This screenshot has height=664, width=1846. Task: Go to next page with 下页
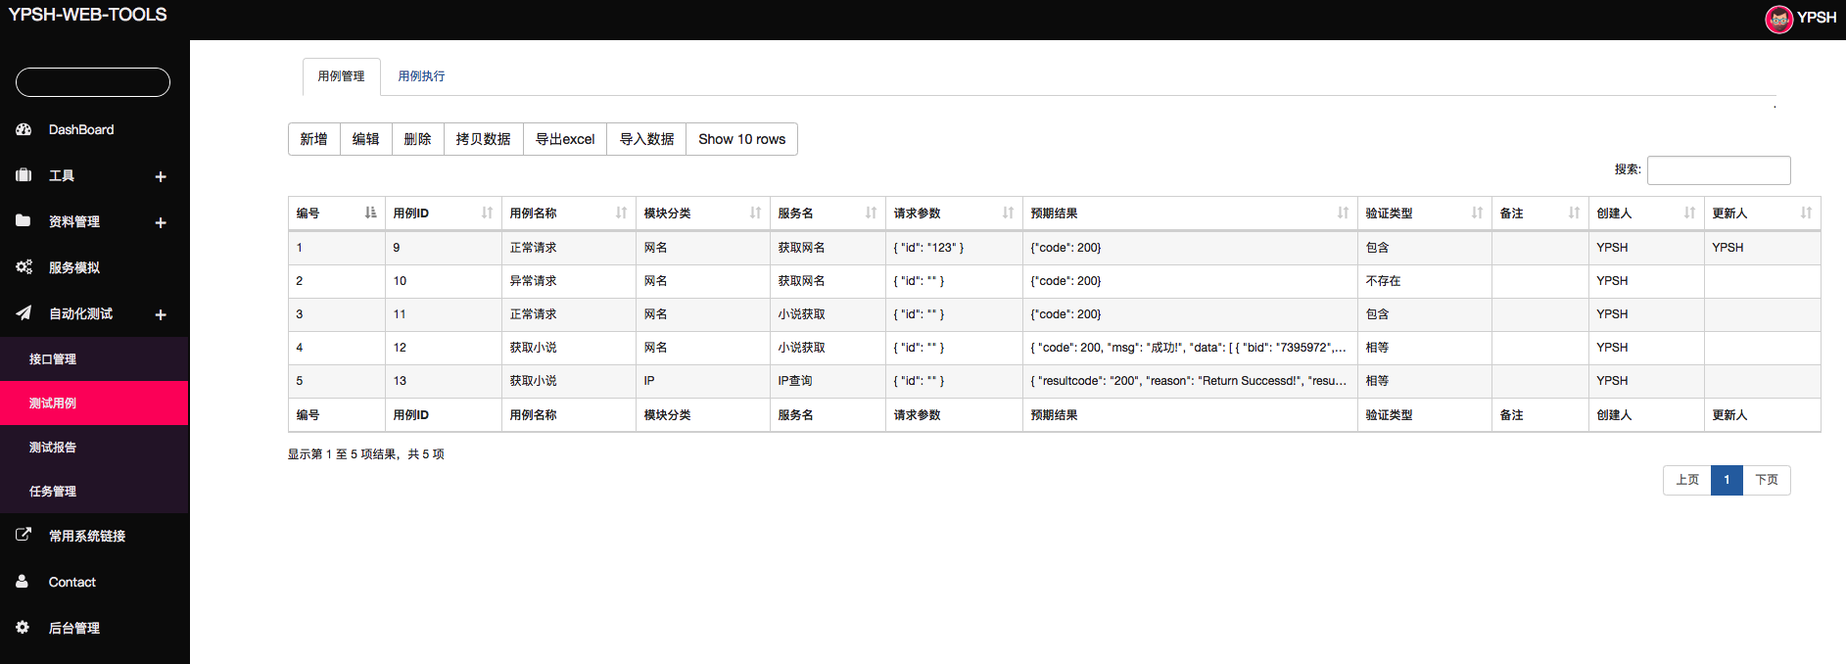click(x=1767, y=480)
